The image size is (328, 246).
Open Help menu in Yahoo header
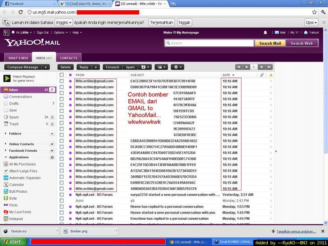pyautogui.click(x=77, y=32)
